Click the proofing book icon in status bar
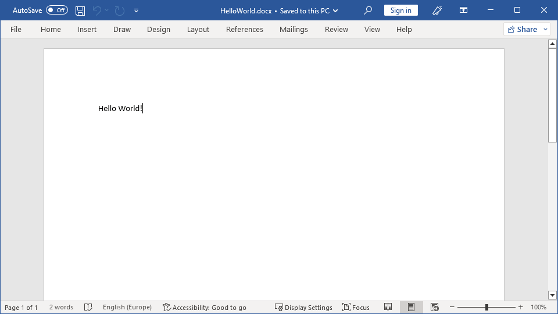558x314 pixels. pos(88,307)
